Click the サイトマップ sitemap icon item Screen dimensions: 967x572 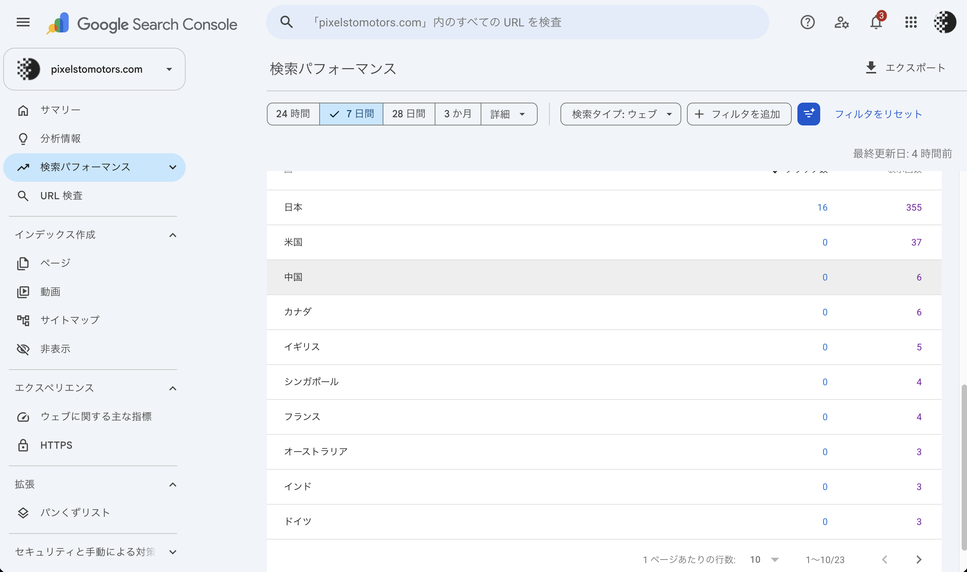(x=94, y=320)
